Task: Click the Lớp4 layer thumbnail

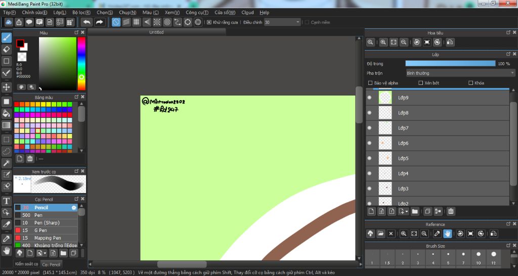Action: tap(385, 173)
